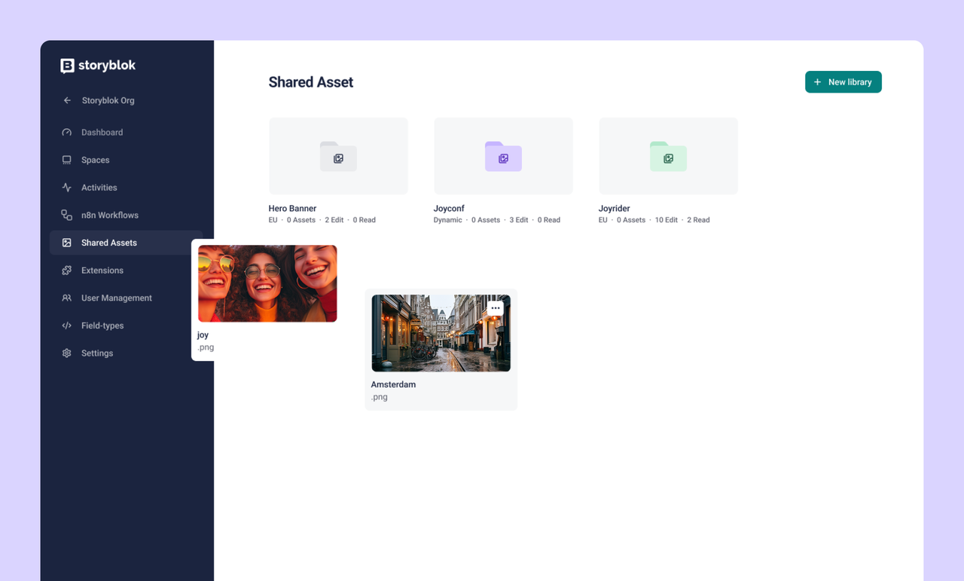
Task: Select the Amsterdam street image thumbnail
Action: (441, 333)
